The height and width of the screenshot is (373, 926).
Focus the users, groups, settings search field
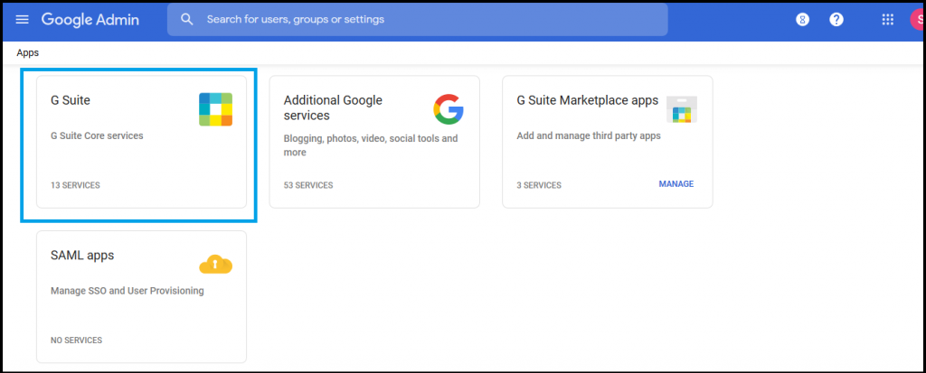point(418,20)
